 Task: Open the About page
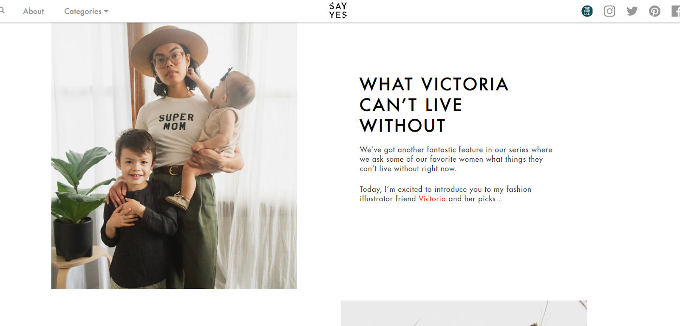tap(34, 11)
